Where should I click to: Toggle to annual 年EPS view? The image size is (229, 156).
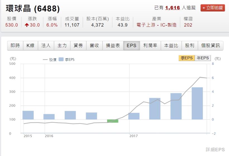[x=203, y=58]
